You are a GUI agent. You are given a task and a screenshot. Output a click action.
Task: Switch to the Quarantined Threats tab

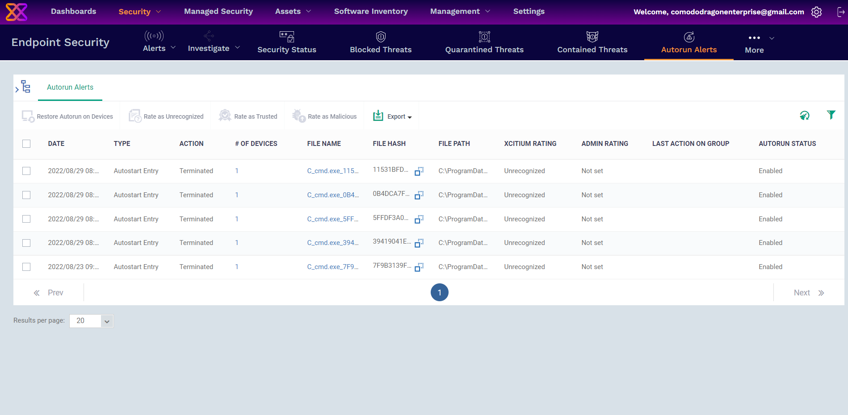[x=484, y=42]
